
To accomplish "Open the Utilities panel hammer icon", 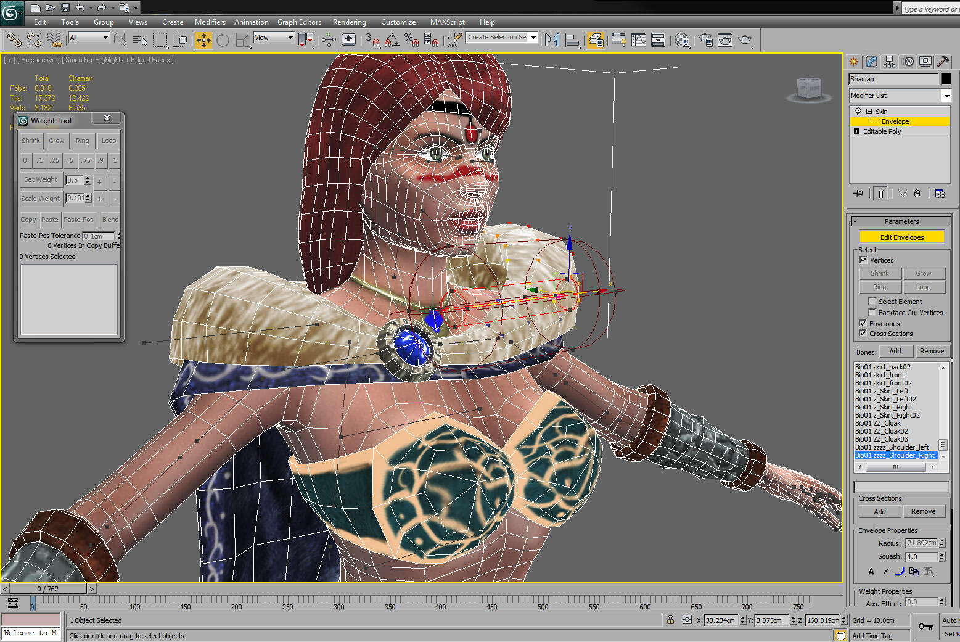I will [944, 61].
